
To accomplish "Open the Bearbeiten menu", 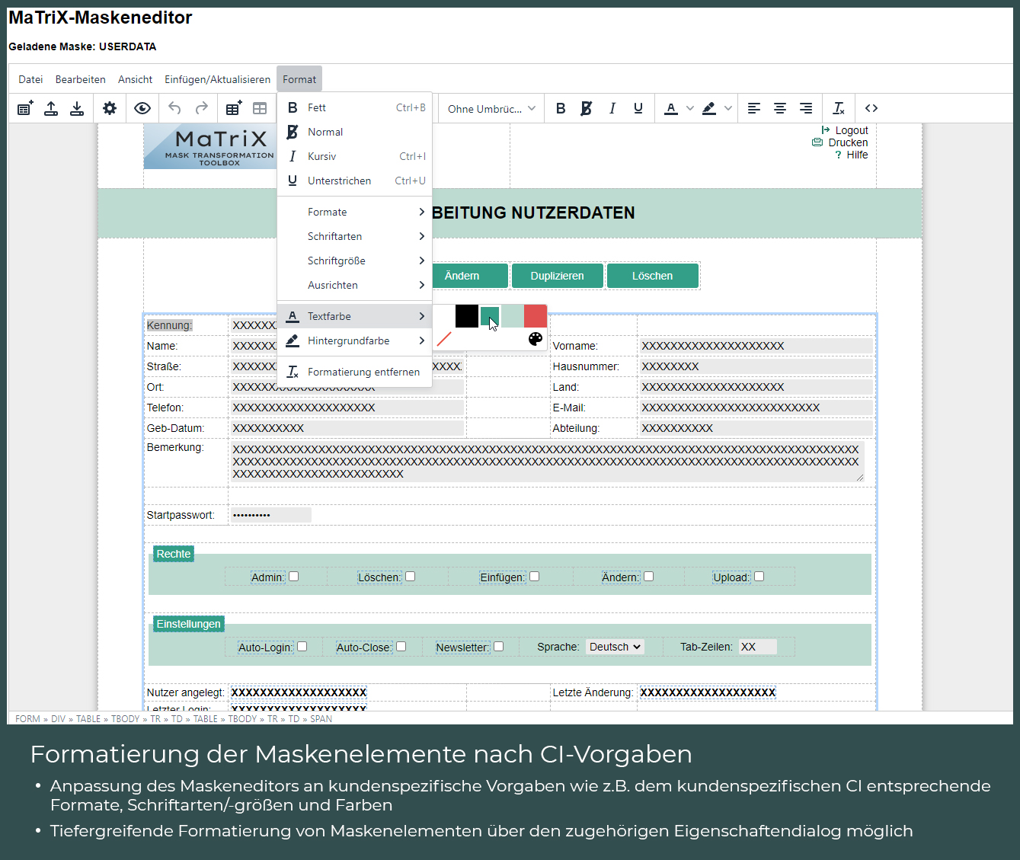I will point(80,79).
